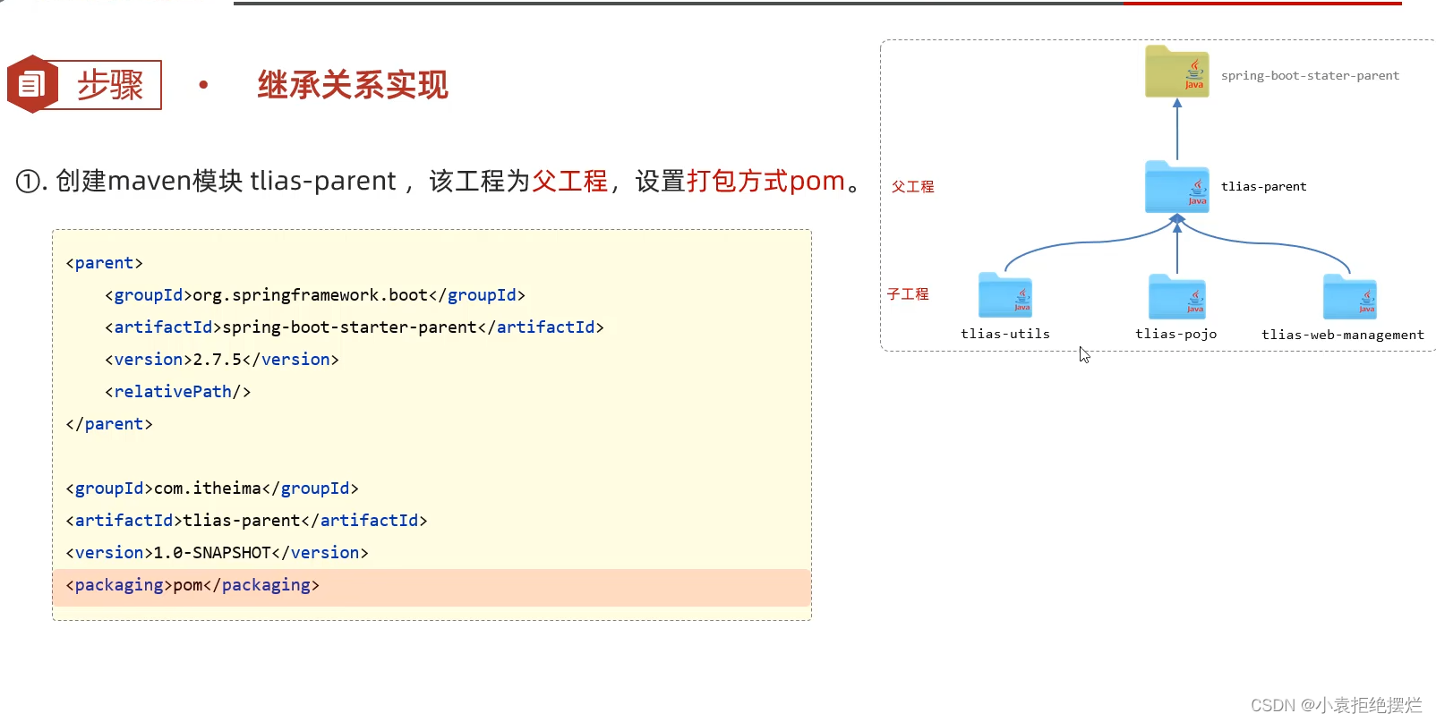Click the closing /parent tag
The image size is (1436, 722).
coord(109,424)
